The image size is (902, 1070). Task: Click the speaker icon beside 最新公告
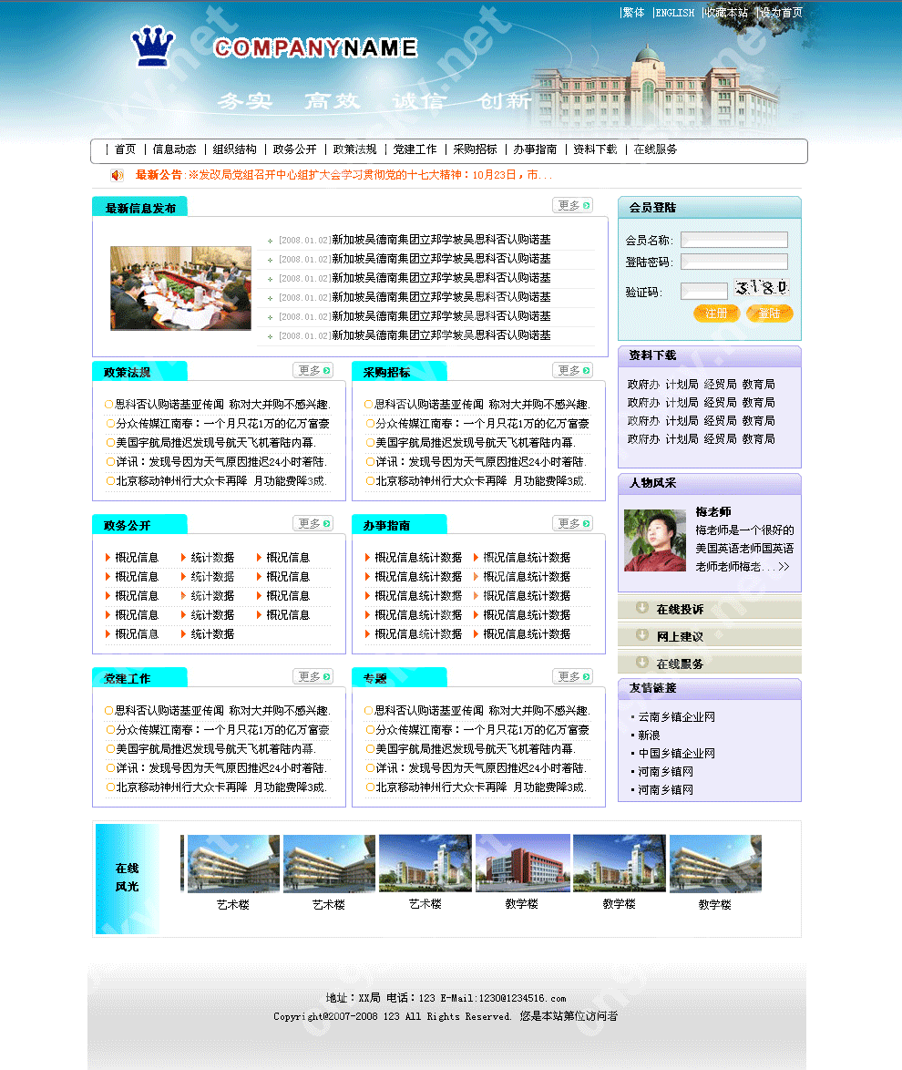point(118,175)
